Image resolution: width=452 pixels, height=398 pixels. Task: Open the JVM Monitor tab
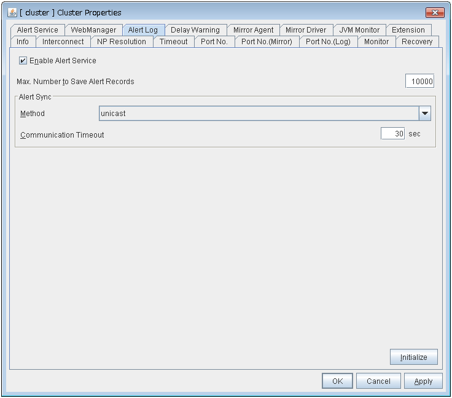(359, 29)
